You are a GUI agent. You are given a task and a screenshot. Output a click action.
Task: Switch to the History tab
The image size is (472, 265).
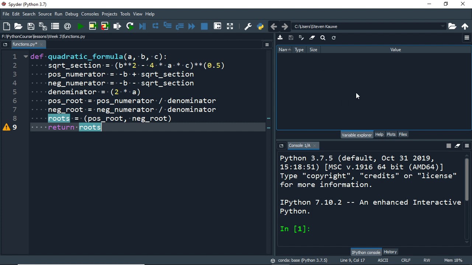pyautogui.click(x=390, y=252)
